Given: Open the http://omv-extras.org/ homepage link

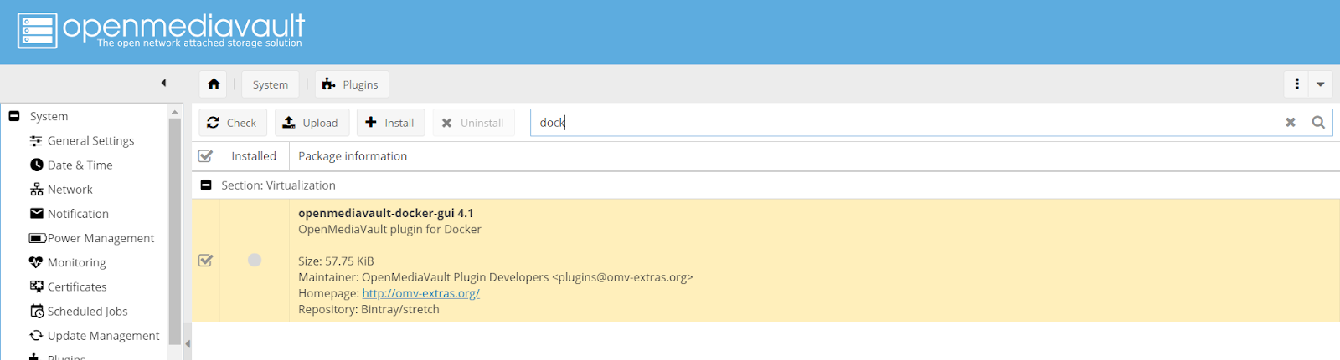Looking at the screenshot, I should click(x=420, y=293).
